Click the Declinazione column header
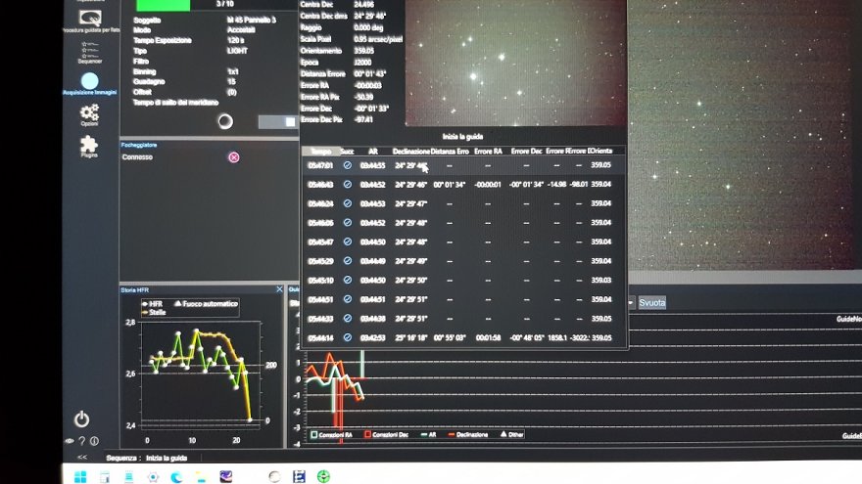Viewport: 862px width, 484px height. 410,152
